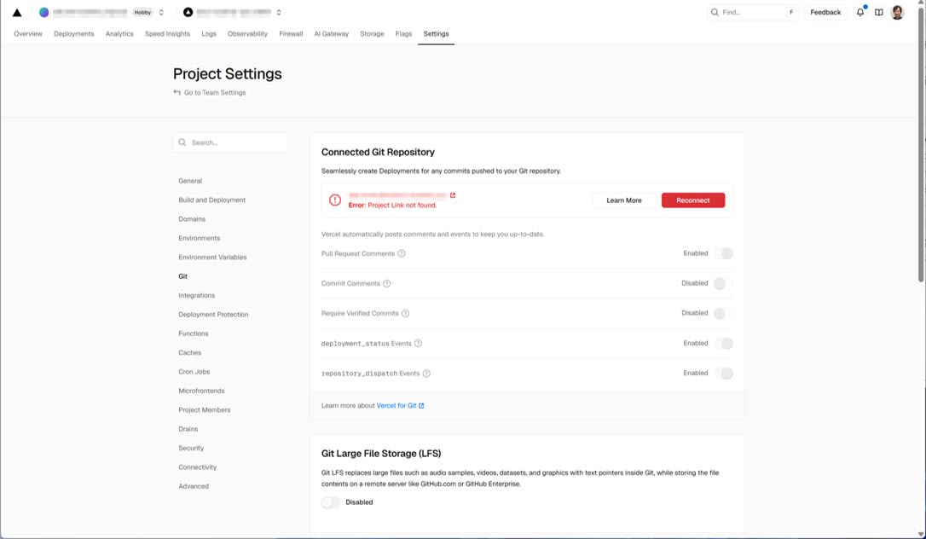Disable the Pull Request Comments toggle

[725, 253]
